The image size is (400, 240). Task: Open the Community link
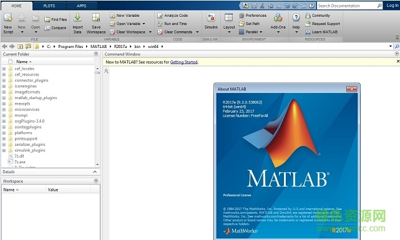(x=318, y=16)
